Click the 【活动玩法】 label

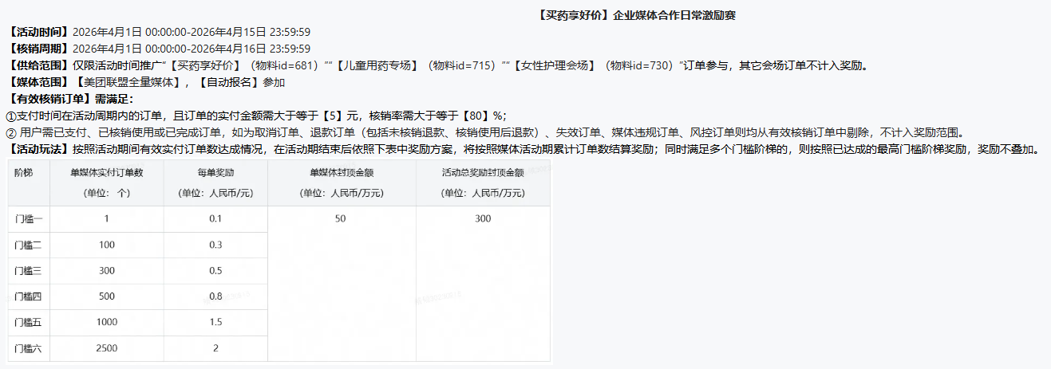tap(38, 149)
